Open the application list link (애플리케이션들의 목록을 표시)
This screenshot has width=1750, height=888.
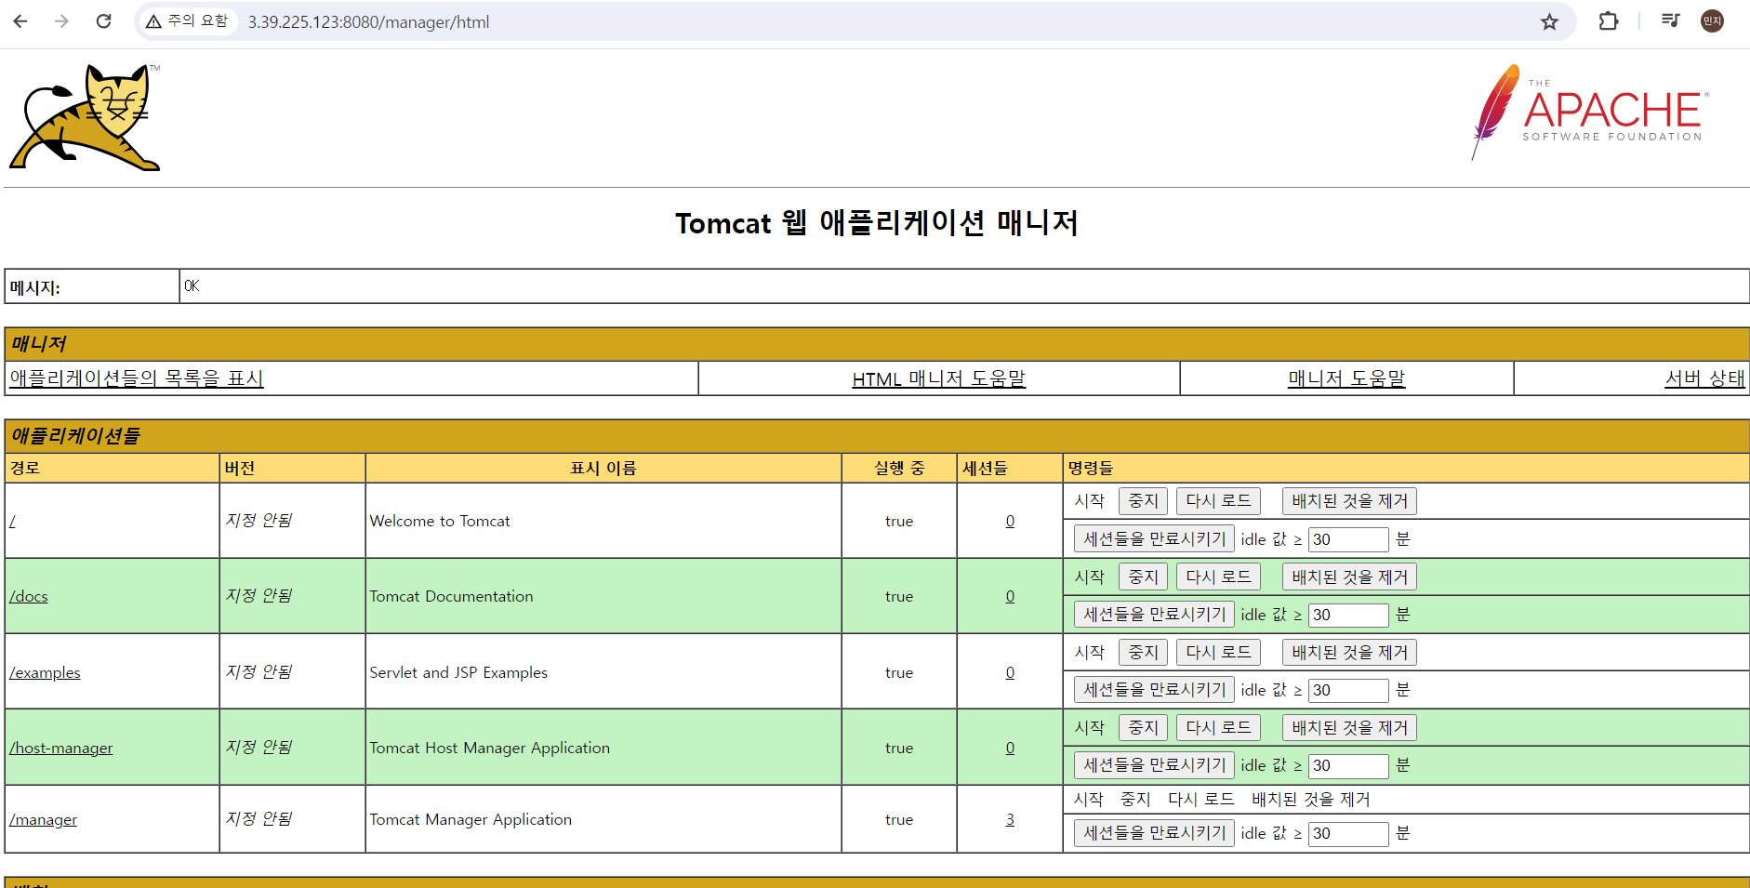pyautogui.click(x=137, y=378)
